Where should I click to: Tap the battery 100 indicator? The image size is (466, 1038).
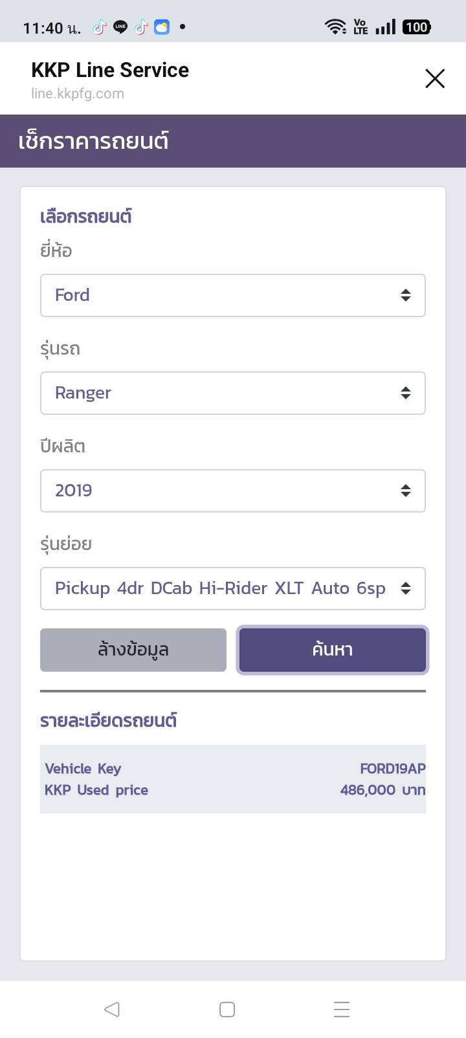(416, 27)
